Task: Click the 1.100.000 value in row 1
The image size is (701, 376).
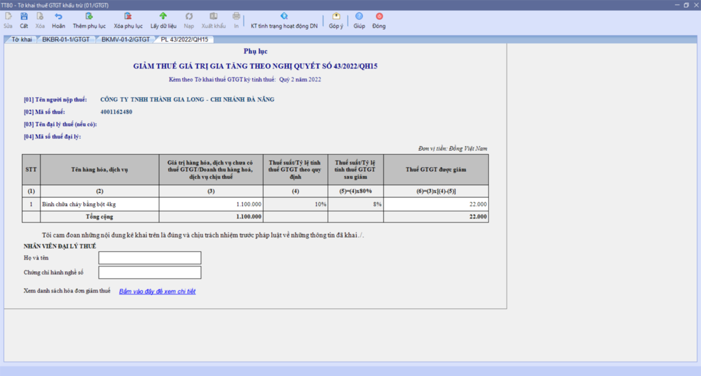Action: pyautogui.click(x=211, y=204)
